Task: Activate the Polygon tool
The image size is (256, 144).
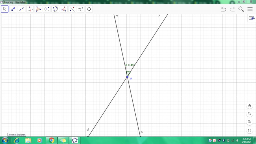Action: tap(38, 9)
